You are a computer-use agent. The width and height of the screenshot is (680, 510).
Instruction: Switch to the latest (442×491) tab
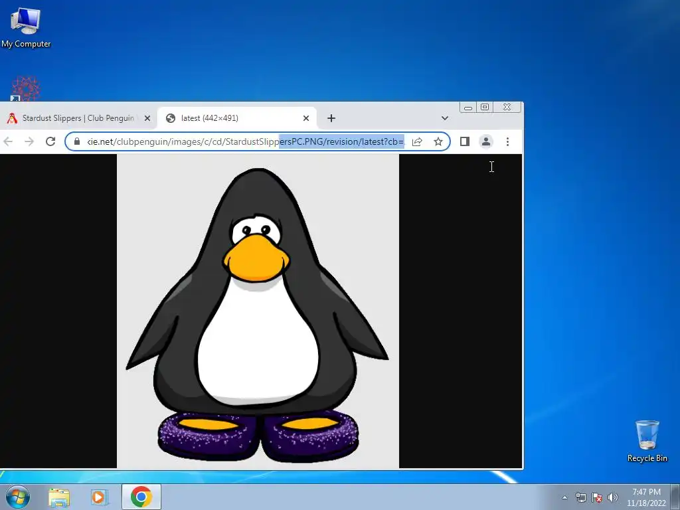coord(236,118)
